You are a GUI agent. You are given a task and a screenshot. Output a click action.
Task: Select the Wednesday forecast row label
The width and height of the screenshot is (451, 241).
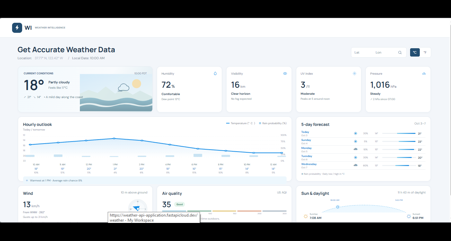click(309, 164)
